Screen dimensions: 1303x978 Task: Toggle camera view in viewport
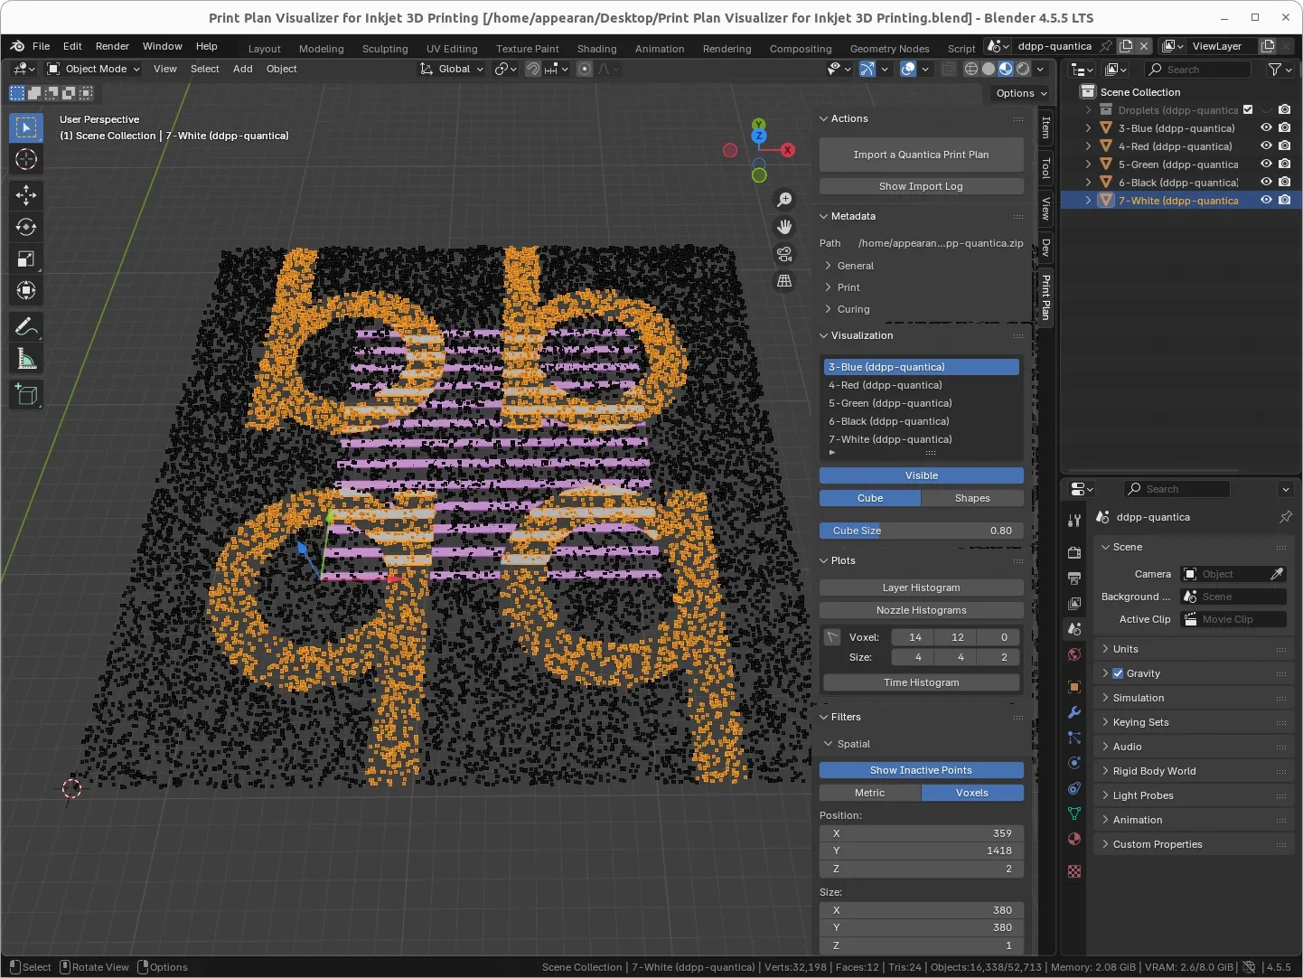pos(784,254)
